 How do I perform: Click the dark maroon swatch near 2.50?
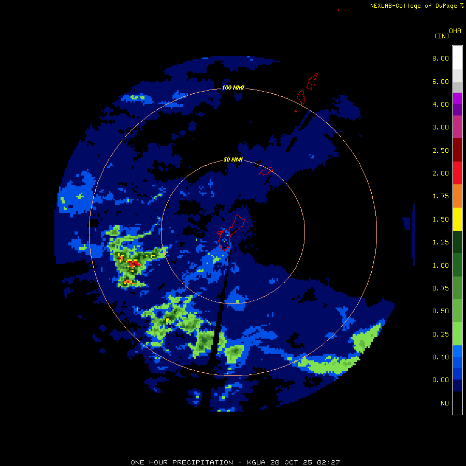[457, 150]
